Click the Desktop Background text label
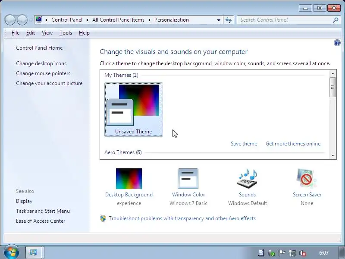The image size is (345, 259). [x=129, y=195]
